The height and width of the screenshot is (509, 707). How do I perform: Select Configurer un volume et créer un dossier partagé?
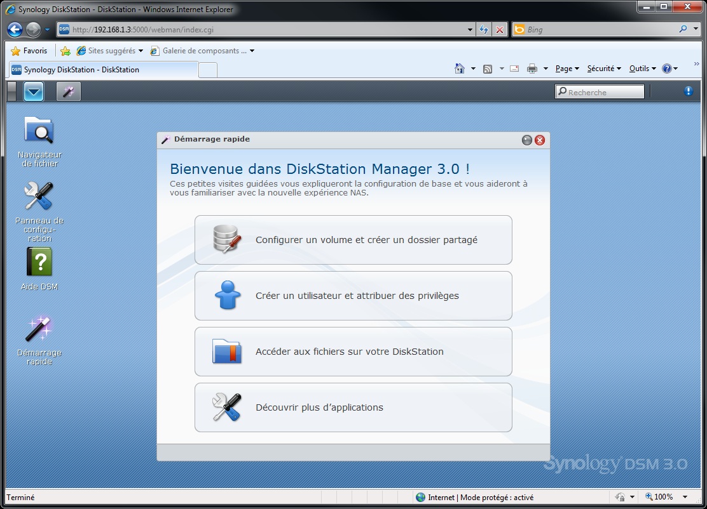click(353, 240)
